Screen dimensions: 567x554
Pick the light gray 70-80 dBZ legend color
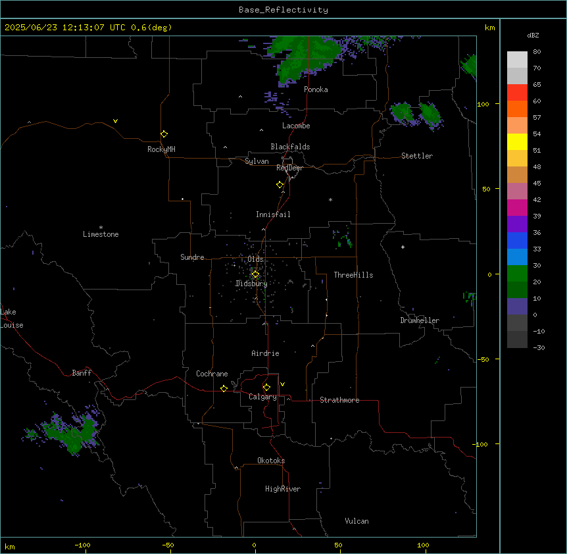coord(517,60)
